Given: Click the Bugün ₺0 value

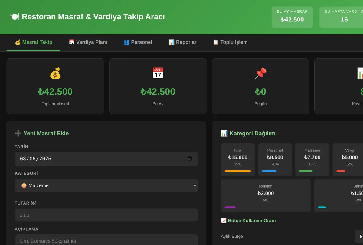Looking at the screenshot, I should [x=260, y=92].
